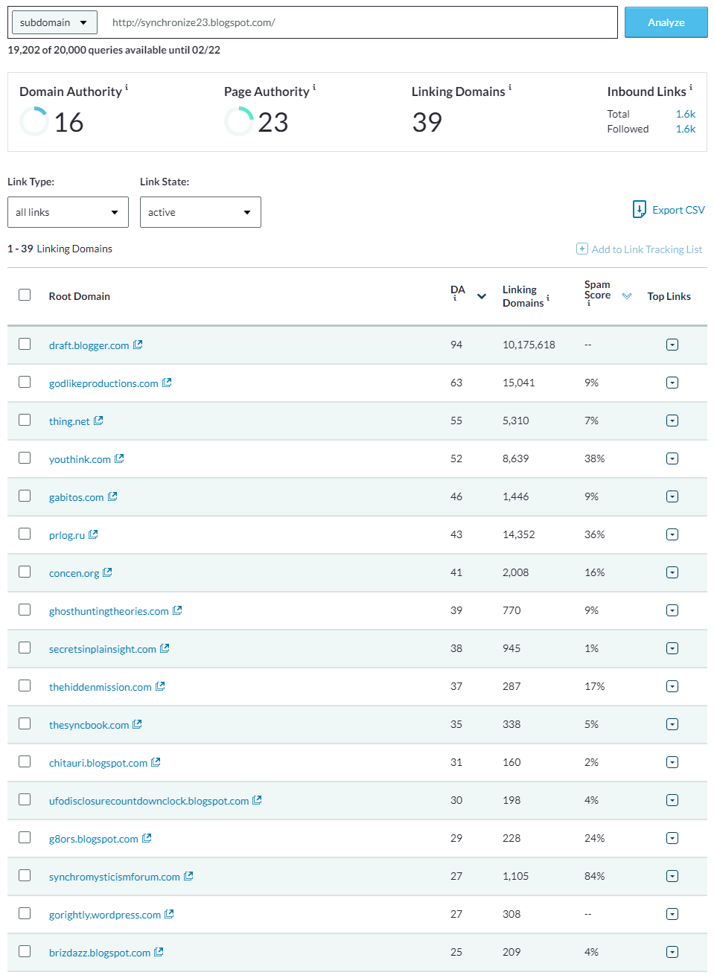Select the checkbox next to prlog.ru
The image size is (714, 978).
[24, 534]
